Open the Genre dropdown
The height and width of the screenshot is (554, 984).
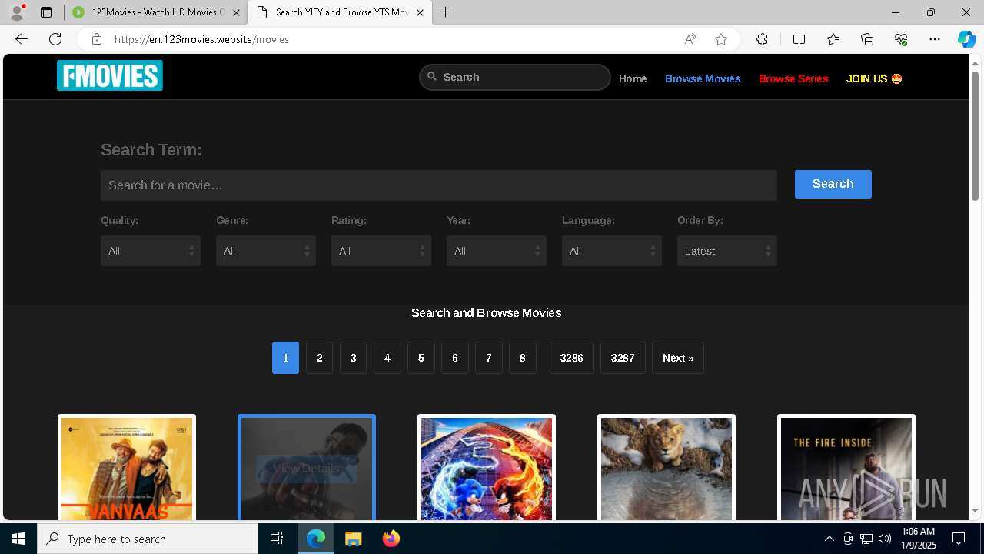tap(266, 251)
